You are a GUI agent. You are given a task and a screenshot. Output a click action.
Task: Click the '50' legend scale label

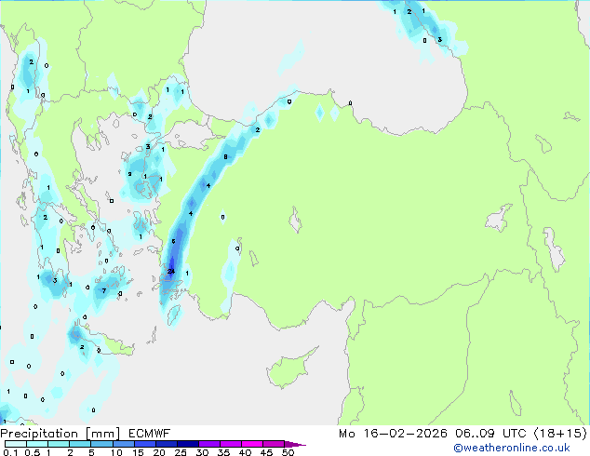tap(288, 452)
